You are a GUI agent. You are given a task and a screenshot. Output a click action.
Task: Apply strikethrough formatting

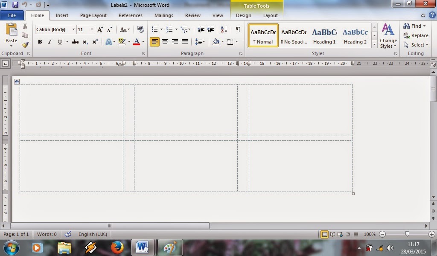point(75,42)
